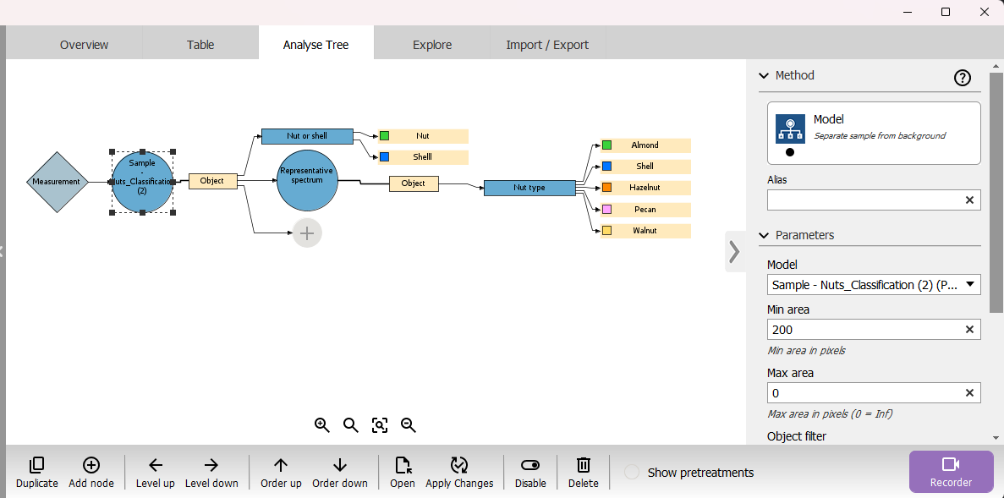Fit tree to view icon
The image size is (1004, 498).
pyautogui.click(x=380, y=425)
